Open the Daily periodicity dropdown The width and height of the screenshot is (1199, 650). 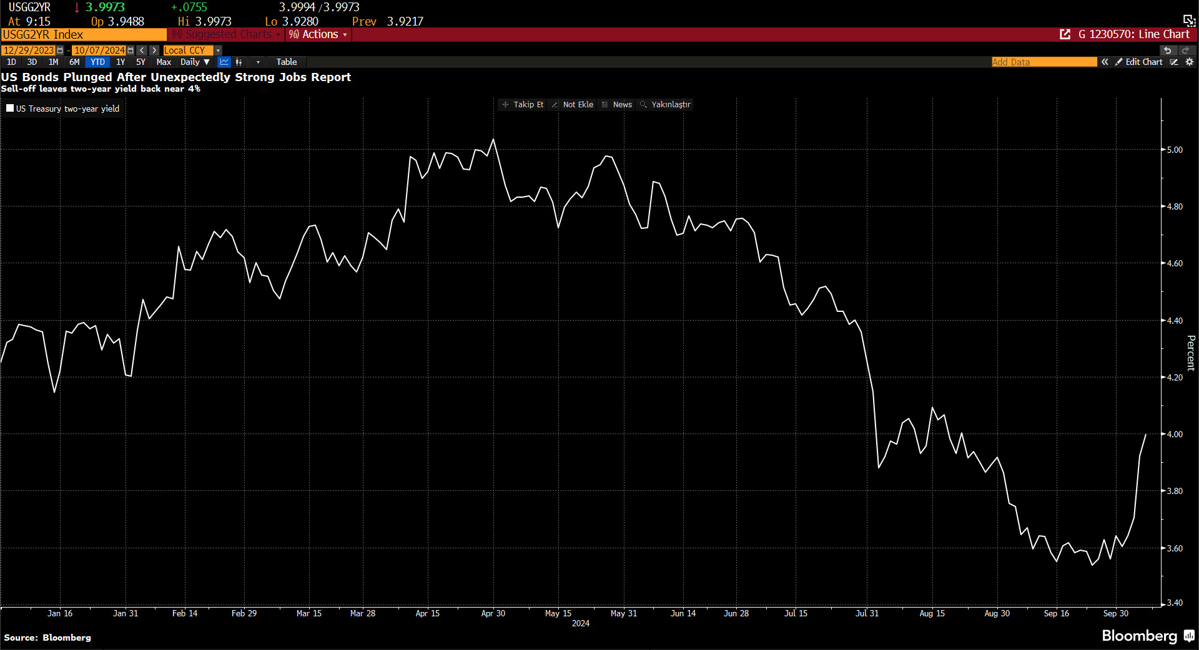click(195, 62)
